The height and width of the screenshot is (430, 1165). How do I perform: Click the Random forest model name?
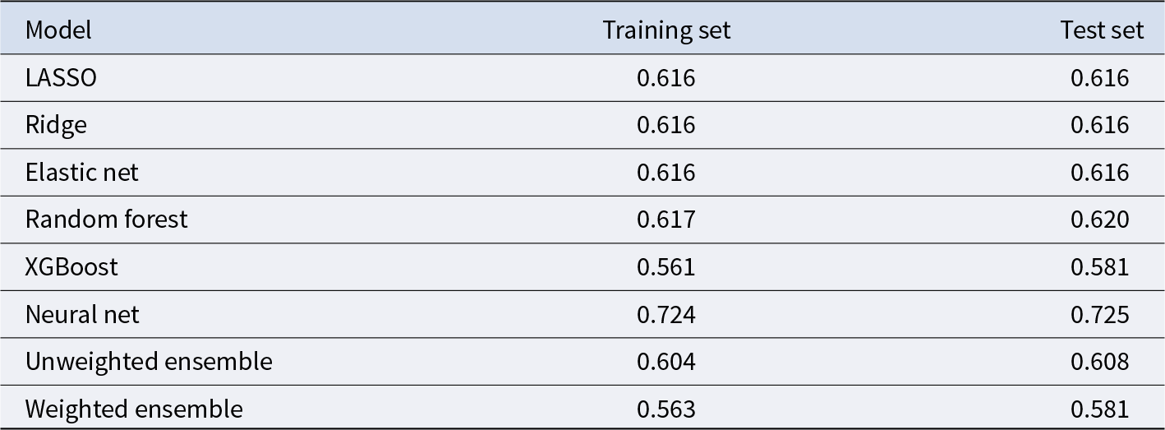tap(107, 220)
